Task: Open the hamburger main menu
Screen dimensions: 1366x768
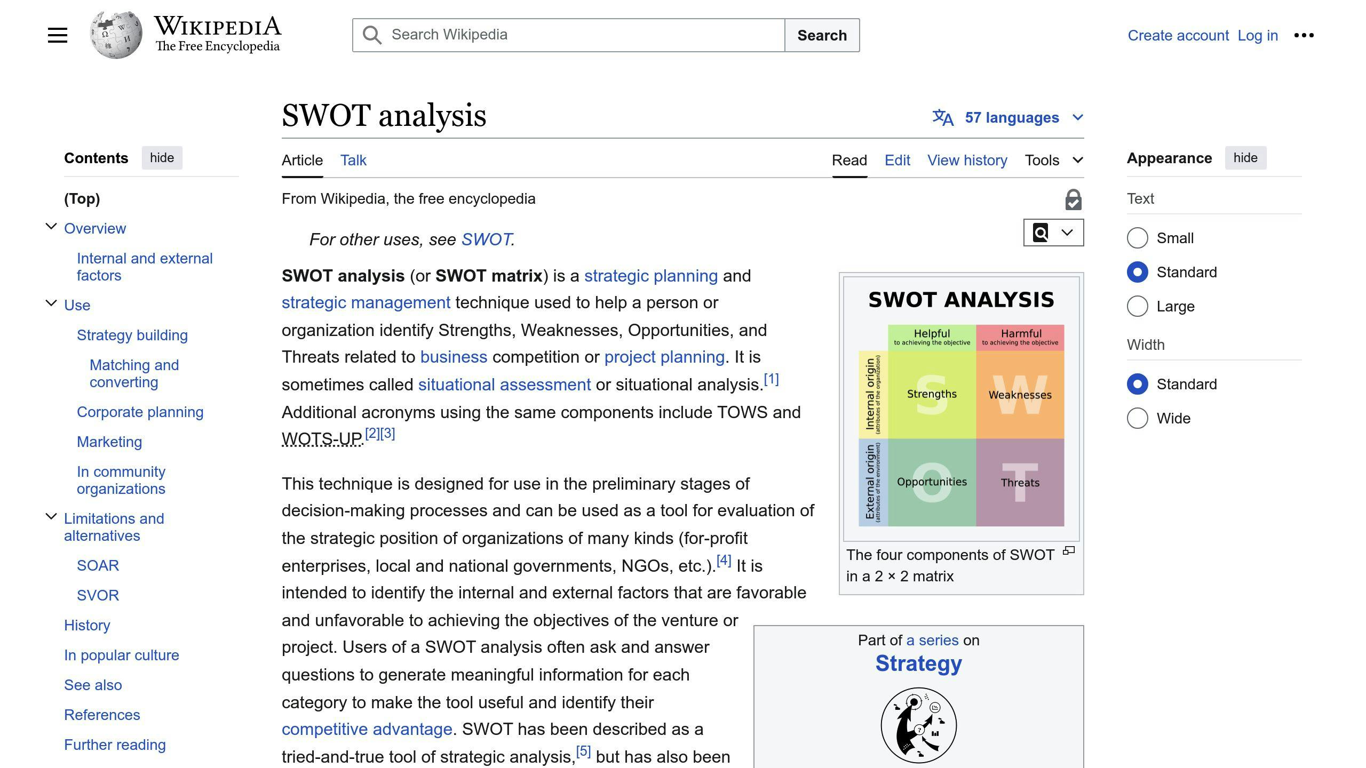Action: 58,35
